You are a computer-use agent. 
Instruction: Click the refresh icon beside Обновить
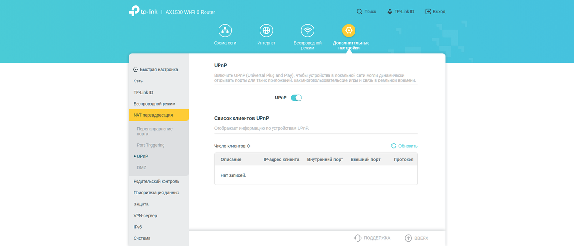click(x=394, y=146)
